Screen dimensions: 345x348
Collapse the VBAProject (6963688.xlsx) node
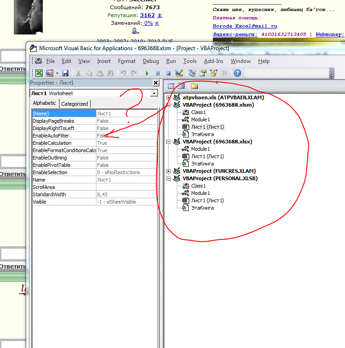[168, 142]
